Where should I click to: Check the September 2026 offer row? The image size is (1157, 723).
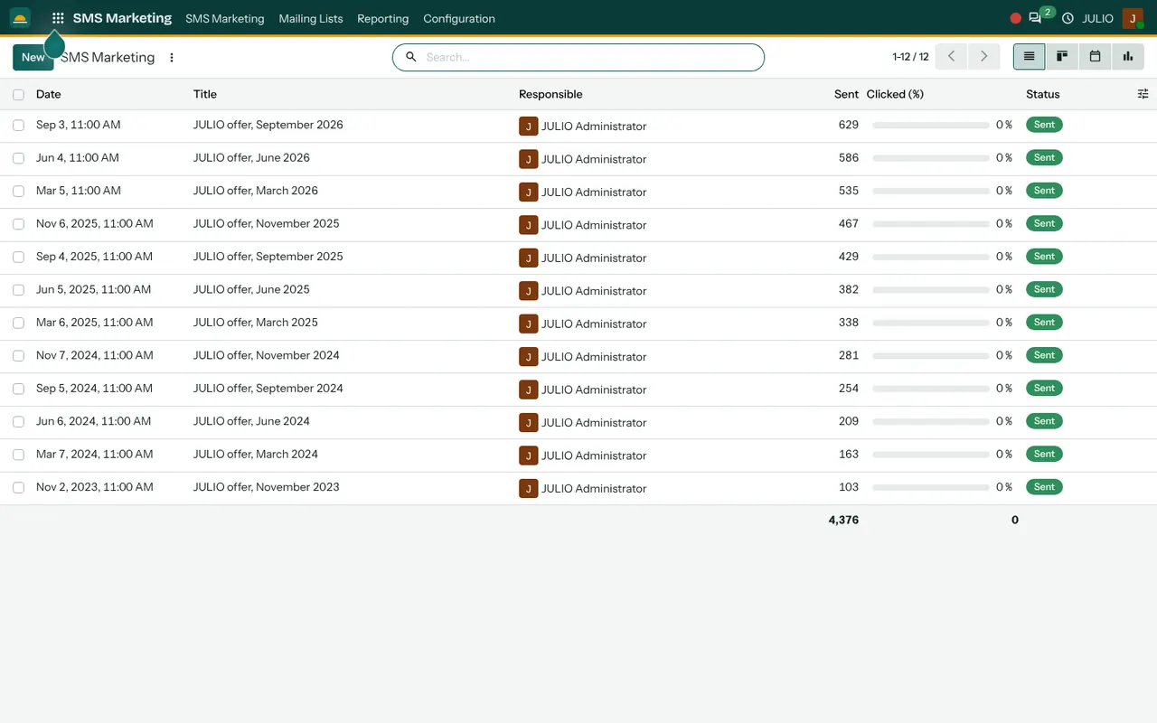coord(18,126)
